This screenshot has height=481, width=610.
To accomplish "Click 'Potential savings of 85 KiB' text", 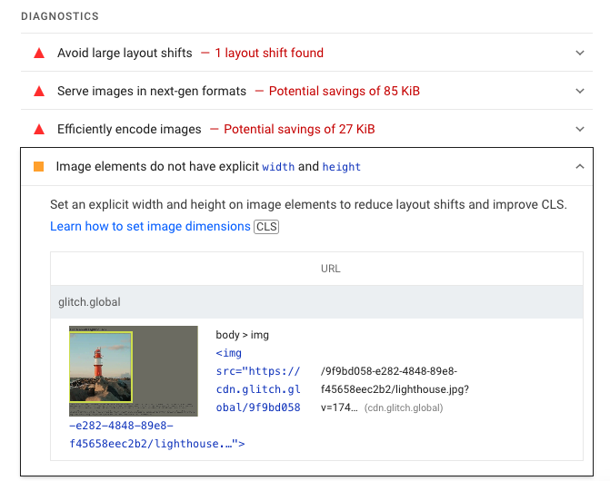I will pos(345,91).
